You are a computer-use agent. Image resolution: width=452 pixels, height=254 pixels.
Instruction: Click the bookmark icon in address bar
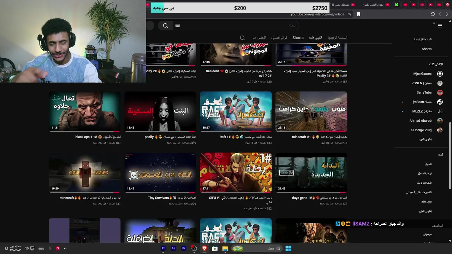(x=358, y=14)
